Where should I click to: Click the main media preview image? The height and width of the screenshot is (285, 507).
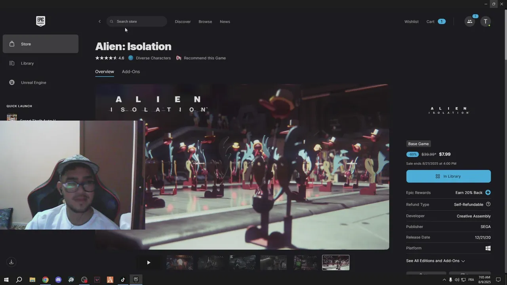pos(242,167)
